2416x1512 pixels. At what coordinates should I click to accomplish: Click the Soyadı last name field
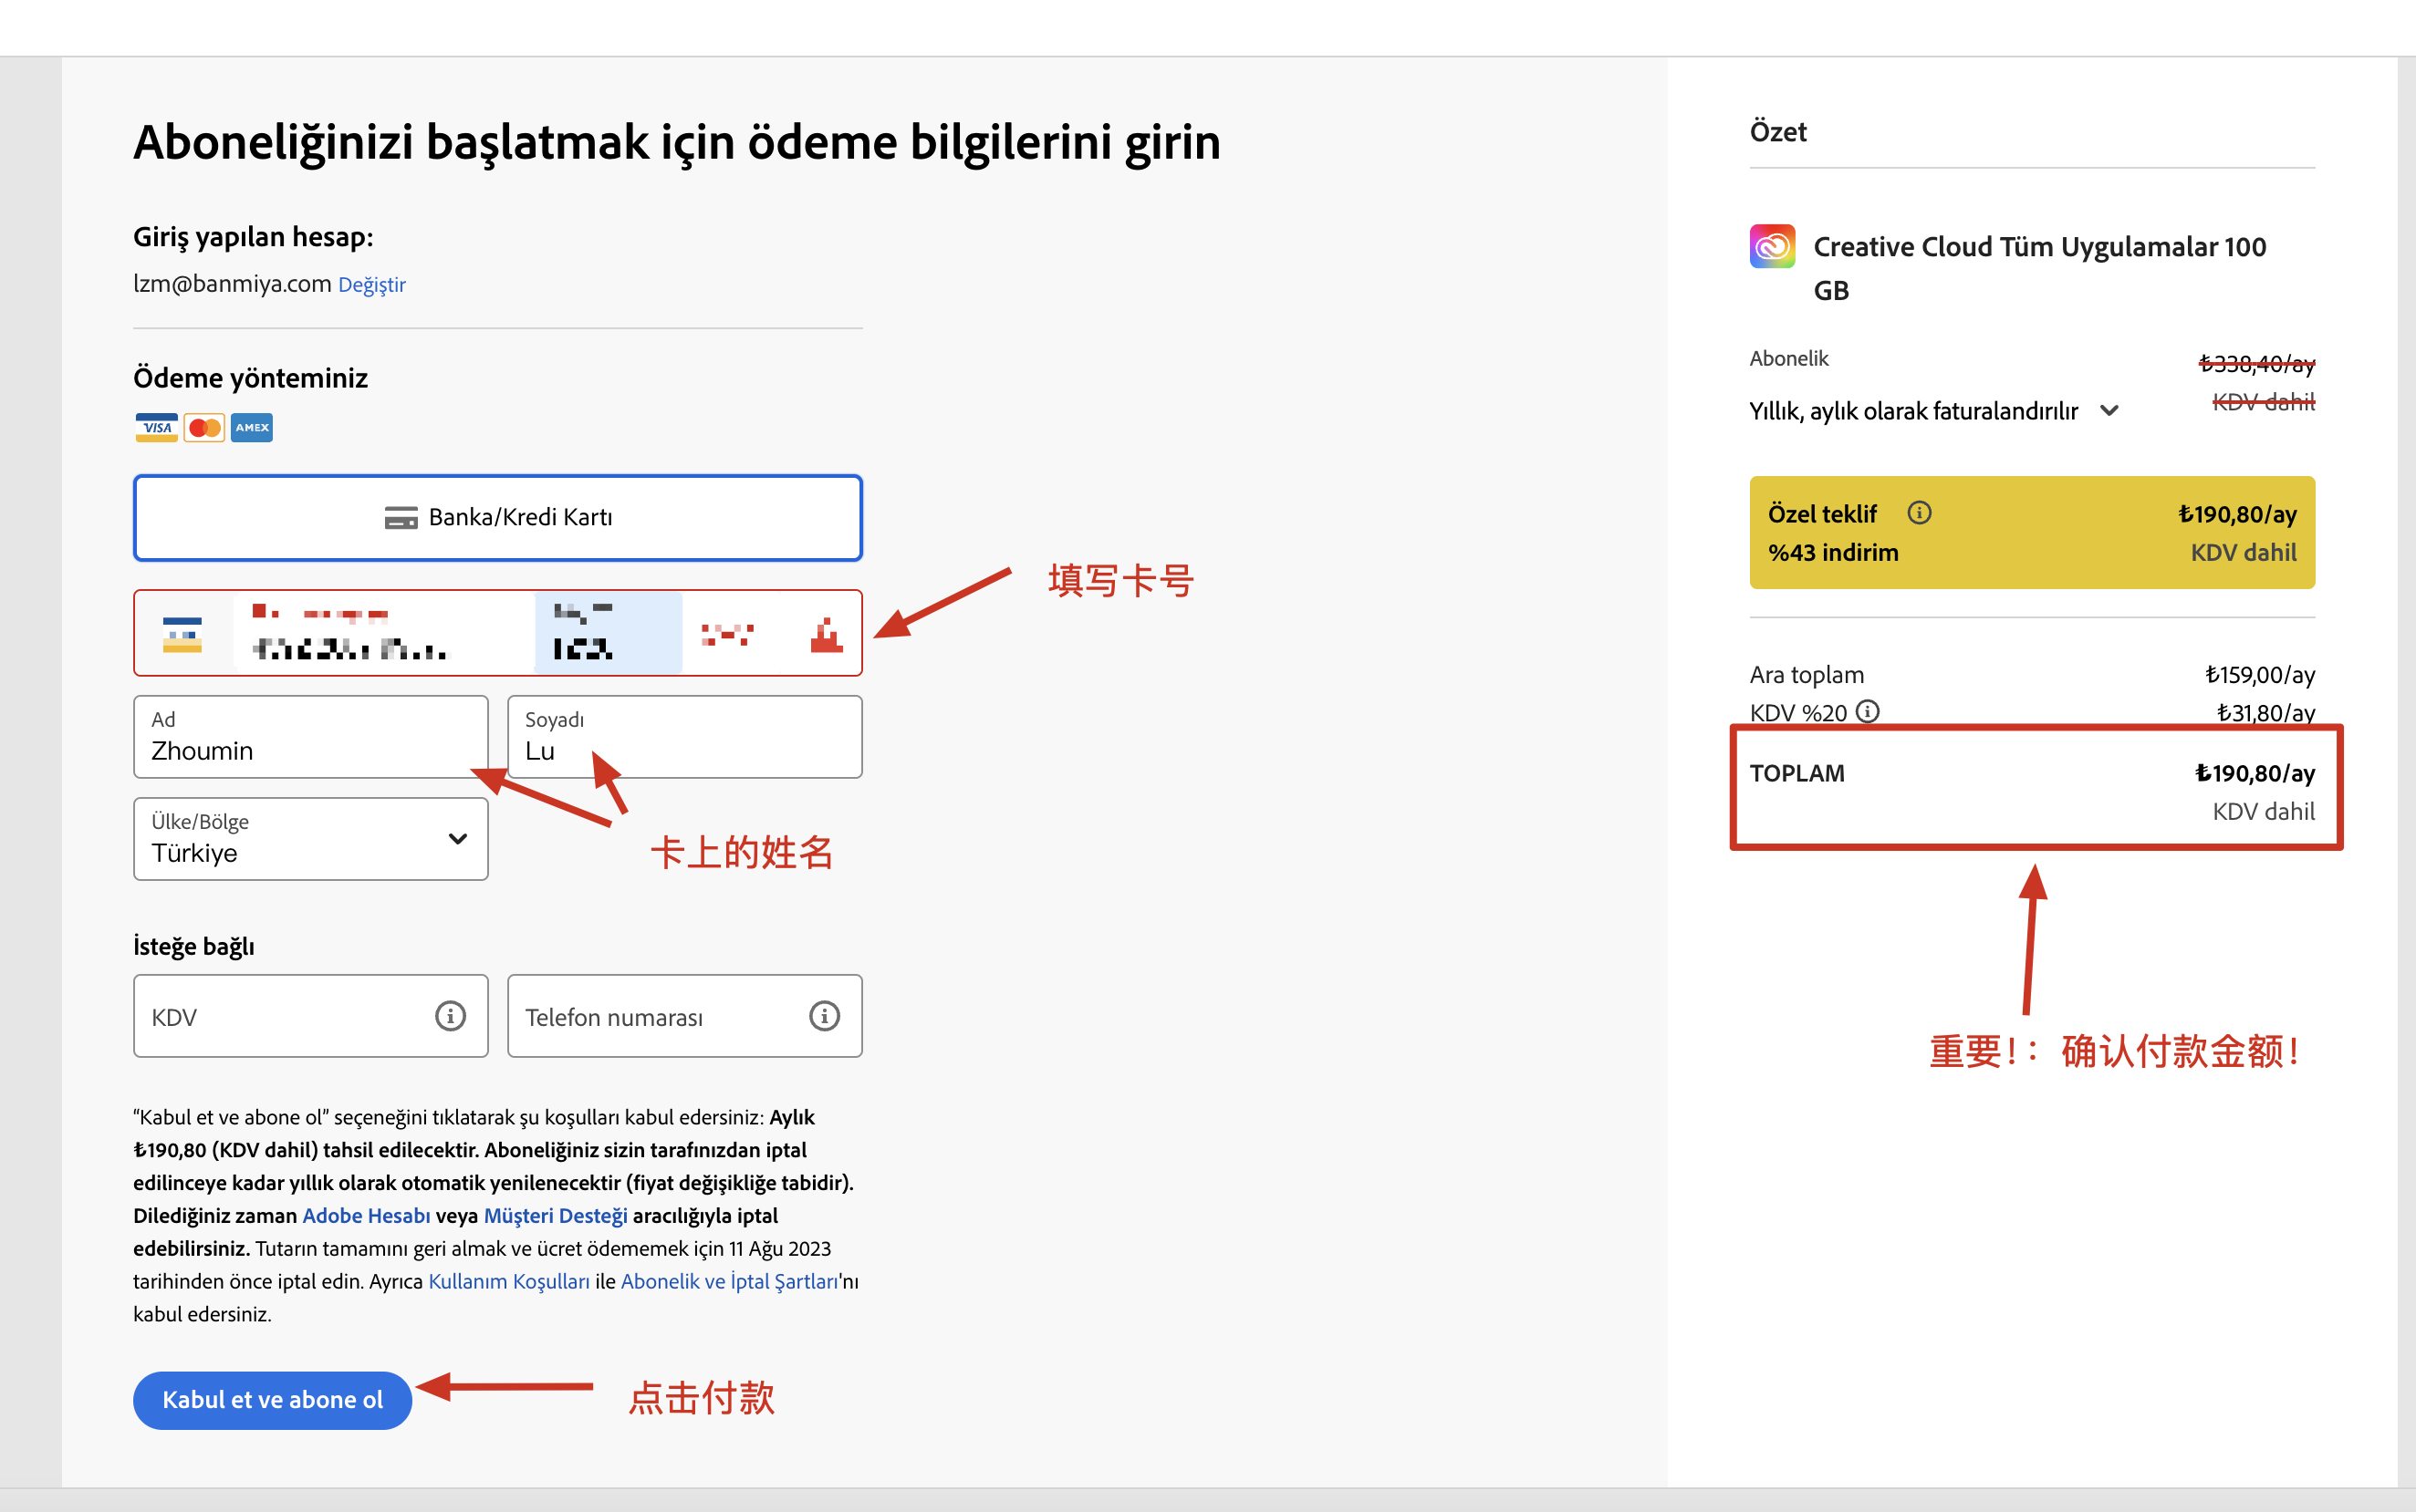click(x=684, y=737)
